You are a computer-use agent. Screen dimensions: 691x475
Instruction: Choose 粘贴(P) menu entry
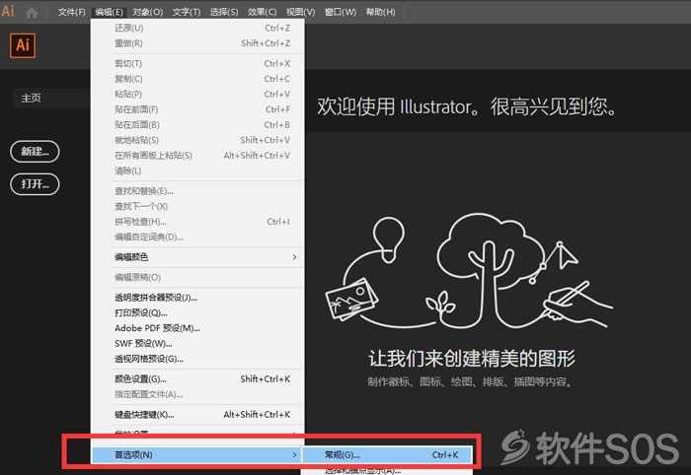[x=197, y=95]
